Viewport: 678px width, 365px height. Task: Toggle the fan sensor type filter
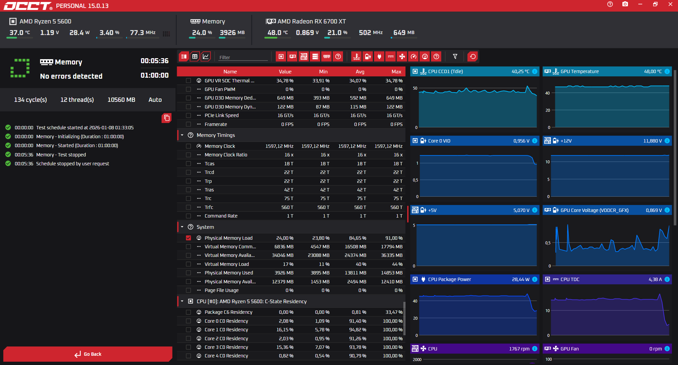click(x=402, y=57)
